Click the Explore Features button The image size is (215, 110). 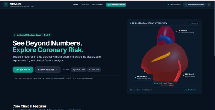48,69
